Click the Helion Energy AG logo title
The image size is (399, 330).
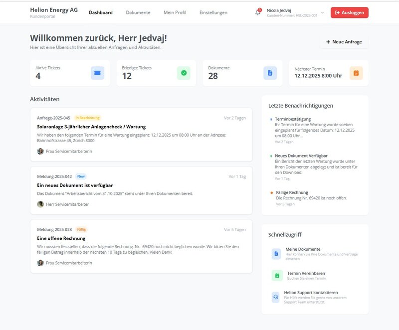click(x=53, y=10)
